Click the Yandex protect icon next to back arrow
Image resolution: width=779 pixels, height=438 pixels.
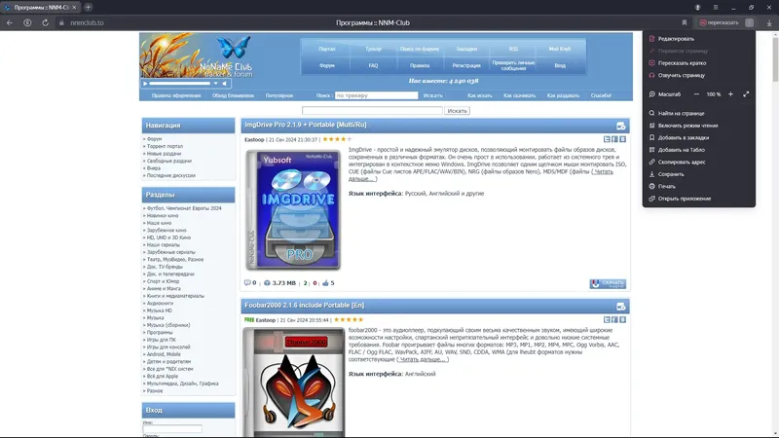(27, 22)
